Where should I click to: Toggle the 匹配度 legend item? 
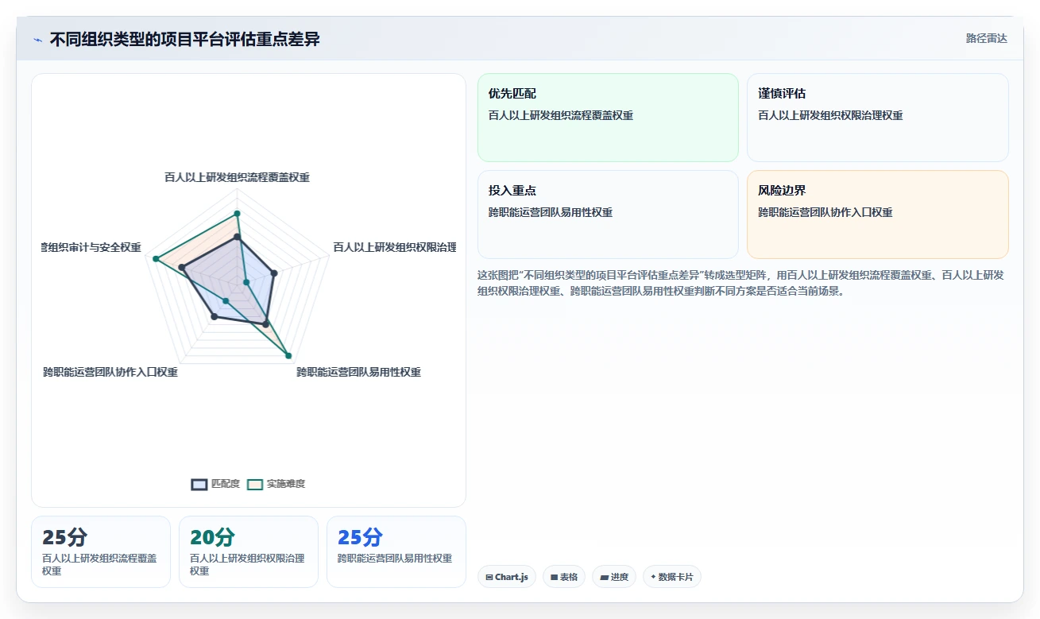[215, 484]
